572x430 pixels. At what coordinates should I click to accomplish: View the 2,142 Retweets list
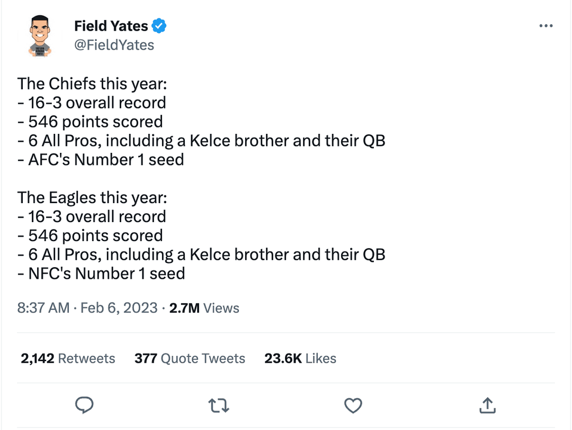click(x=68, y=358)
